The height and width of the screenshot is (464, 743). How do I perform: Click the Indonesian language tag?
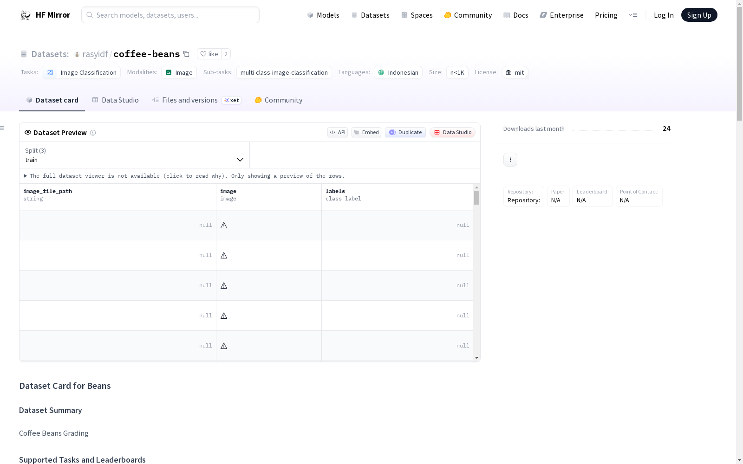pos(398,72)
